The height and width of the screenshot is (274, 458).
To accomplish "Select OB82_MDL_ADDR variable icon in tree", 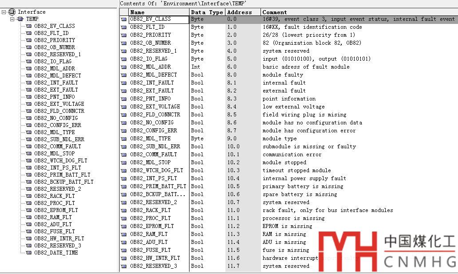I will click(29, 69).
